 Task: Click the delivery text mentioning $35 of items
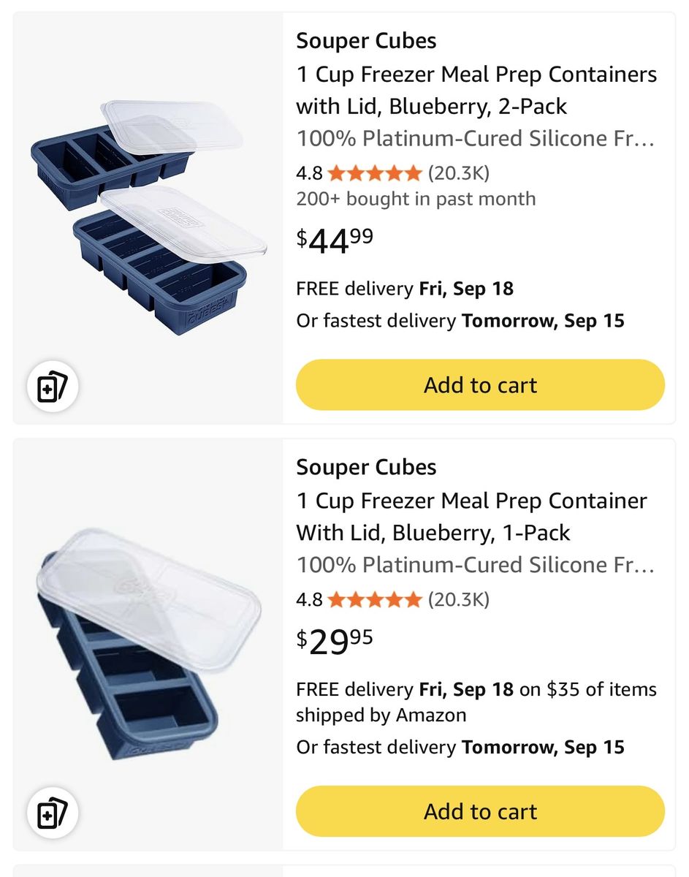click(476, 702)
